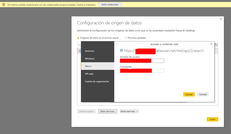Click the warning icon in the notification bar
The image size is (231, 134).
pos(4,5)
